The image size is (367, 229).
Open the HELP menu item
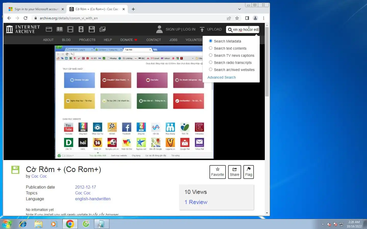[x=108, y=40]
